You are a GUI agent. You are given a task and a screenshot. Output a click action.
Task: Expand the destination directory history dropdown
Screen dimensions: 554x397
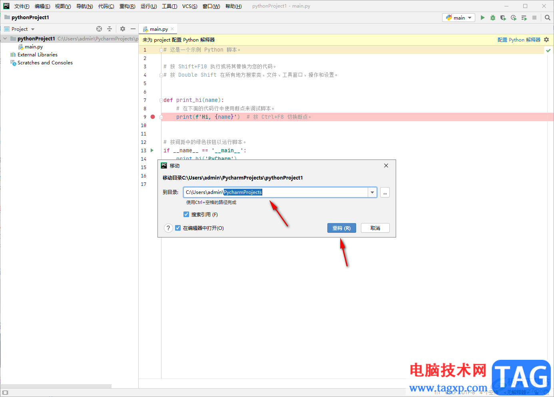coord(372,192)
